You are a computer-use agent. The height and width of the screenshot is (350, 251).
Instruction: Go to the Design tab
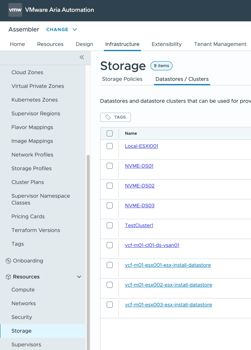[84, 44]
